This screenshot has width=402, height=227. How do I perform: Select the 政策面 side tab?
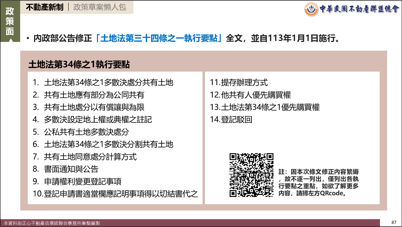pos(10,21)
